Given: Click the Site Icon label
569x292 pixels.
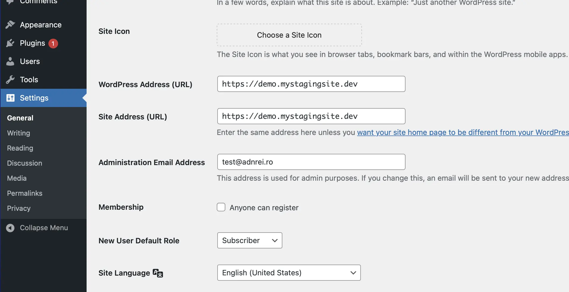Looking at the screenshot, I should tap(114, 31).
